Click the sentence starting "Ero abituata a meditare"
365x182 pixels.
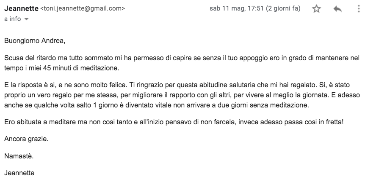click(174, 122)
